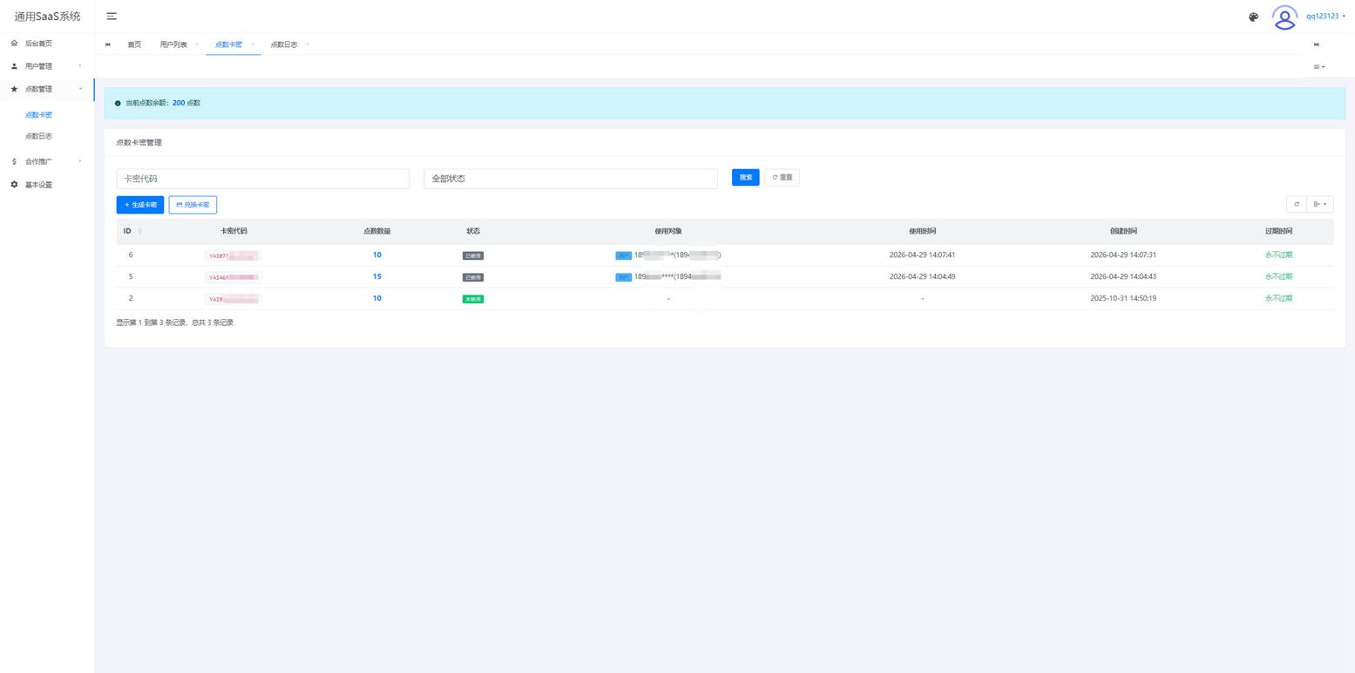Click the card code in row ID 6
Screen dimensions: 1355x673
point(234,255)
